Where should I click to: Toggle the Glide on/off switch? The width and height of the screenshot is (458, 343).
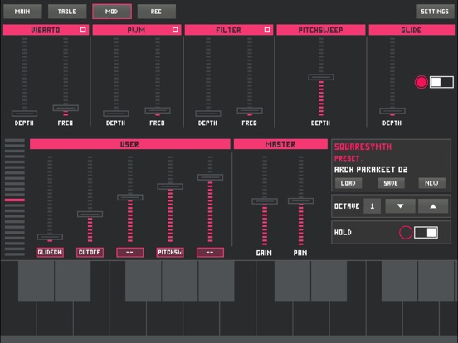441,82
